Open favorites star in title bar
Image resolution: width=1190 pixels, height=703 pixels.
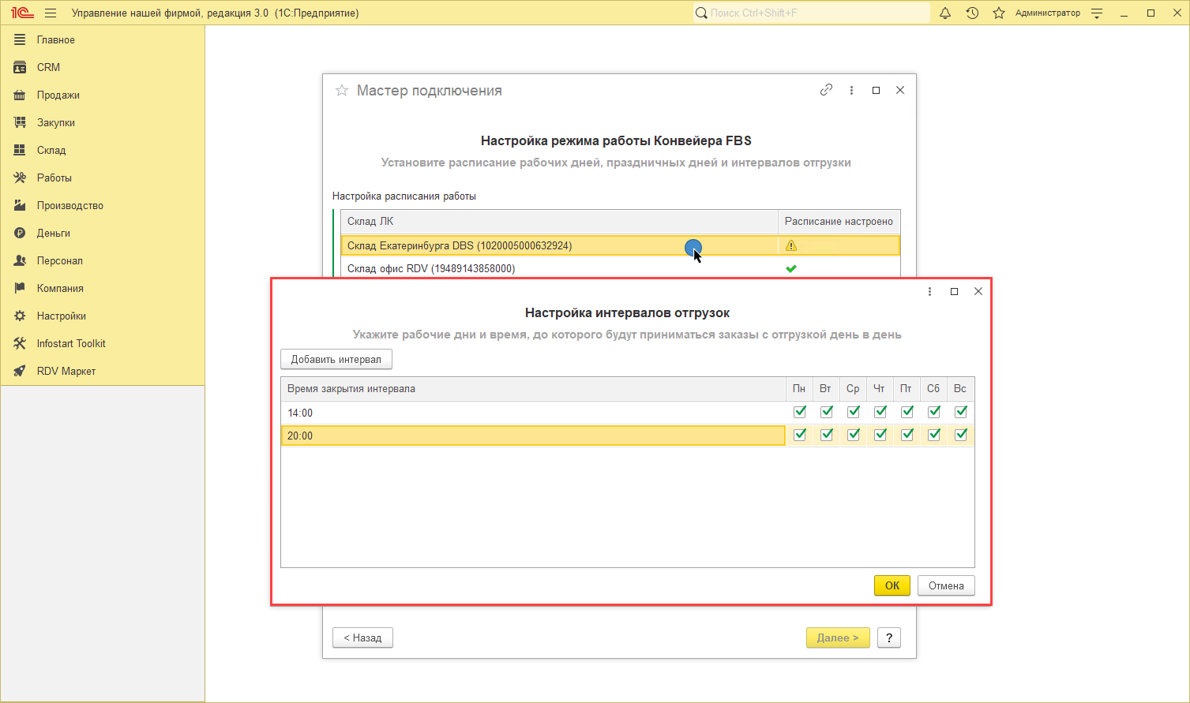coord(999,13)
